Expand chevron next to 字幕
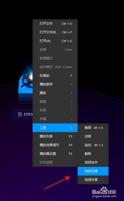This screenshot has height=201, width=124. tap(71, 119)
